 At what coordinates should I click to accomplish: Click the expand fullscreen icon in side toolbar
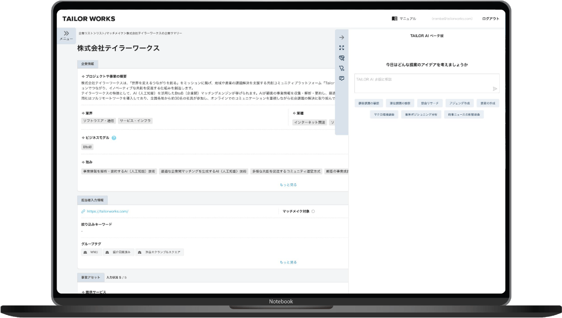coord(342,48)
